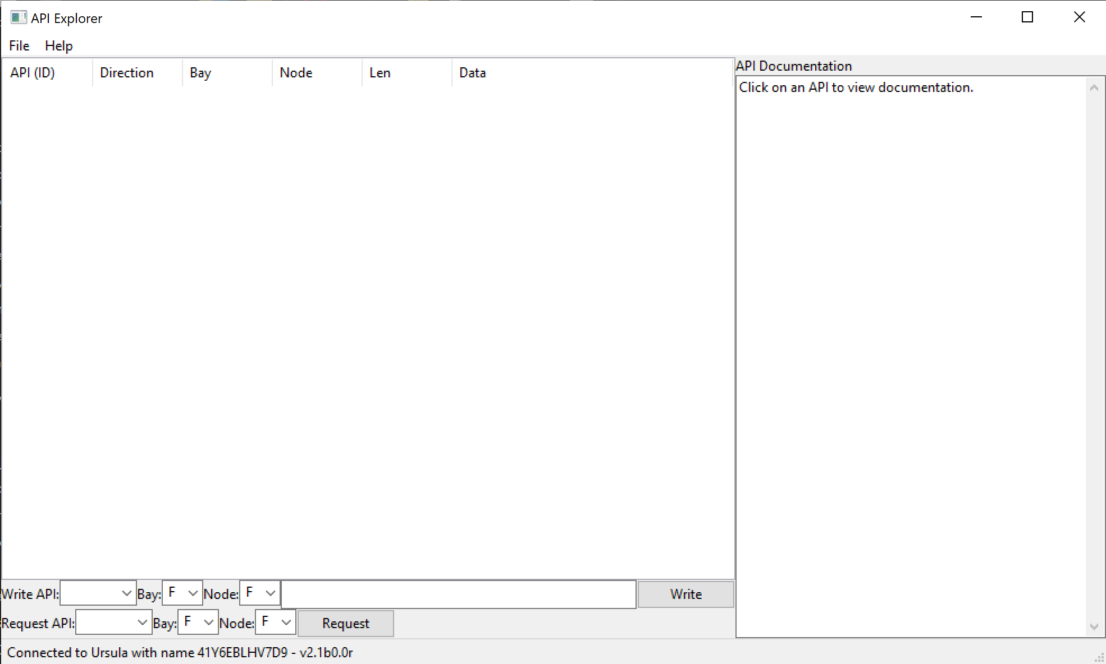This screenshot has width=1106, height=664.
Task: Click the API Explorer title bar icon
Action: (19, 17)
